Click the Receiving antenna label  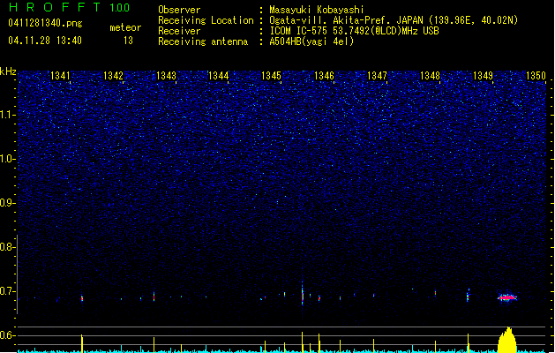[203, 41]
